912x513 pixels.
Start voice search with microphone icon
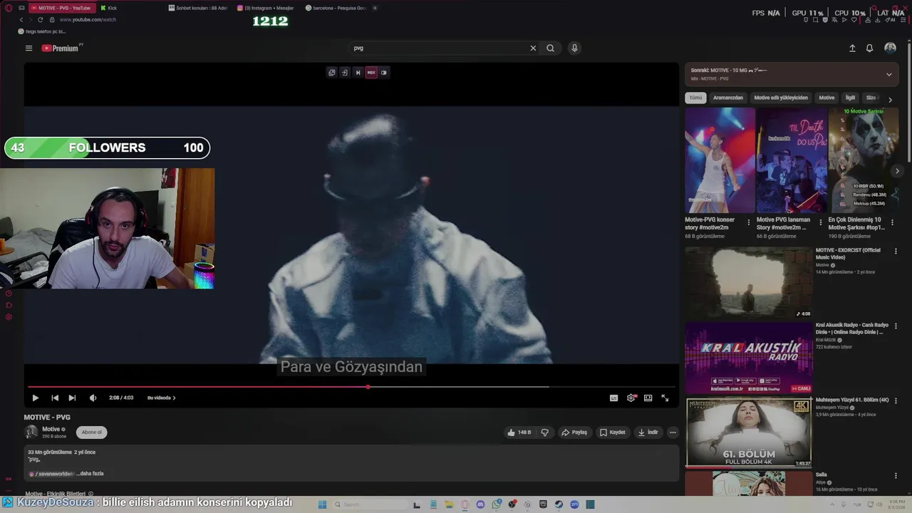coord(574,48)
